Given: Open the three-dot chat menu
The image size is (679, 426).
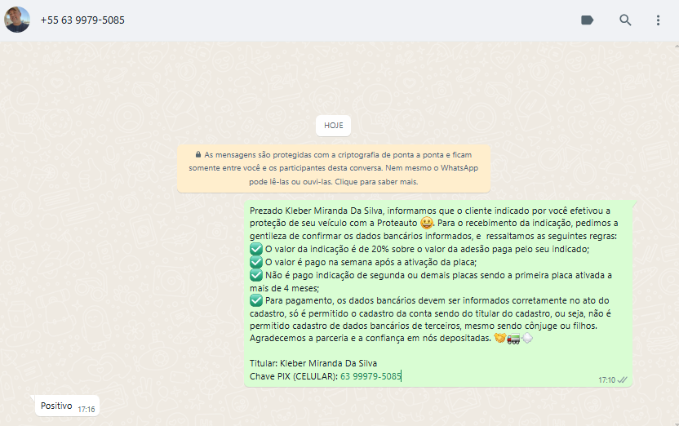Looking at the screenshot, I should point(658,20).
